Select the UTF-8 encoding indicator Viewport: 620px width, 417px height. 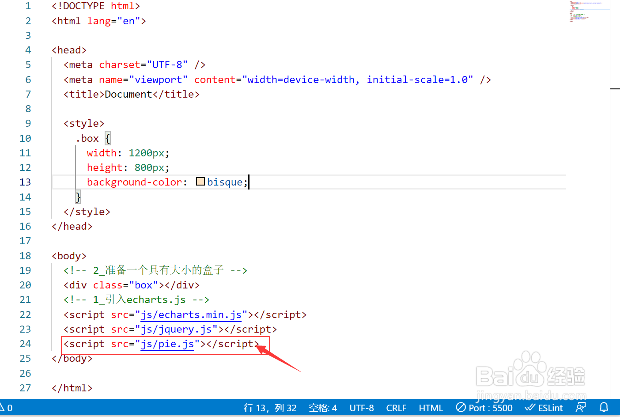tap(362, 408)
